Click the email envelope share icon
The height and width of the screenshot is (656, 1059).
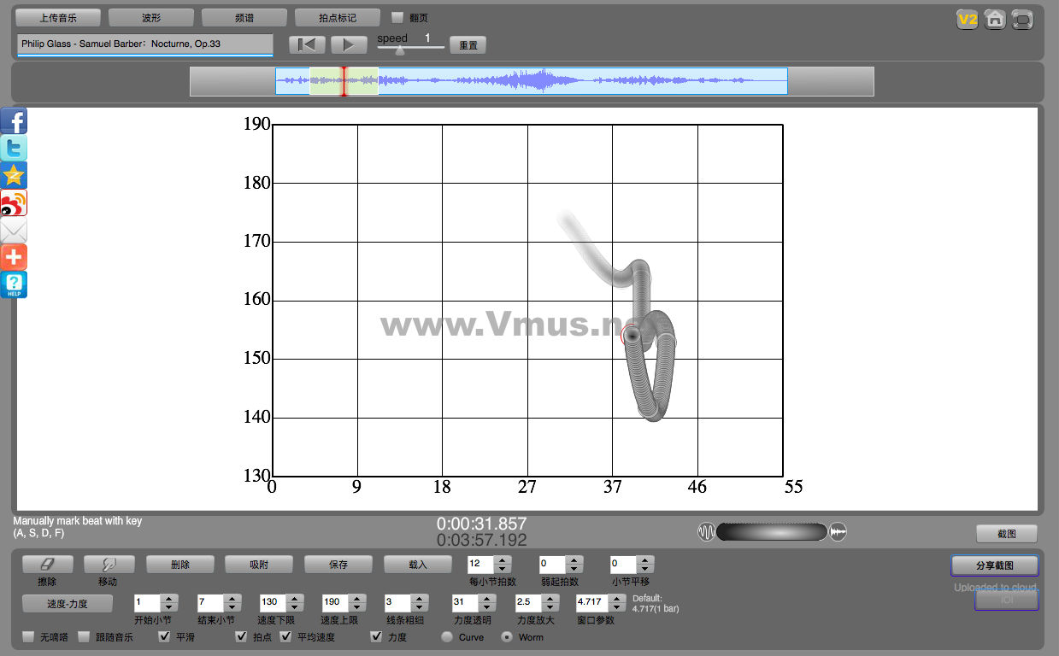[15, 231]
